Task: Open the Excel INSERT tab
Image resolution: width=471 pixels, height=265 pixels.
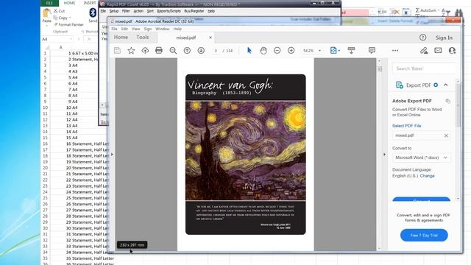Action: tap(90, 3)
